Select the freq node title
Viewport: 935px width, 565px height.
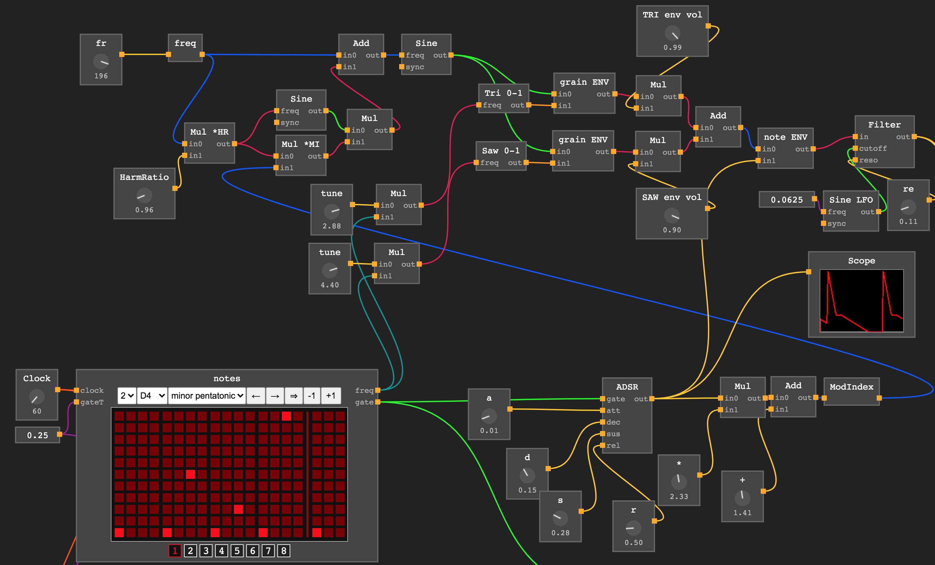185,43
